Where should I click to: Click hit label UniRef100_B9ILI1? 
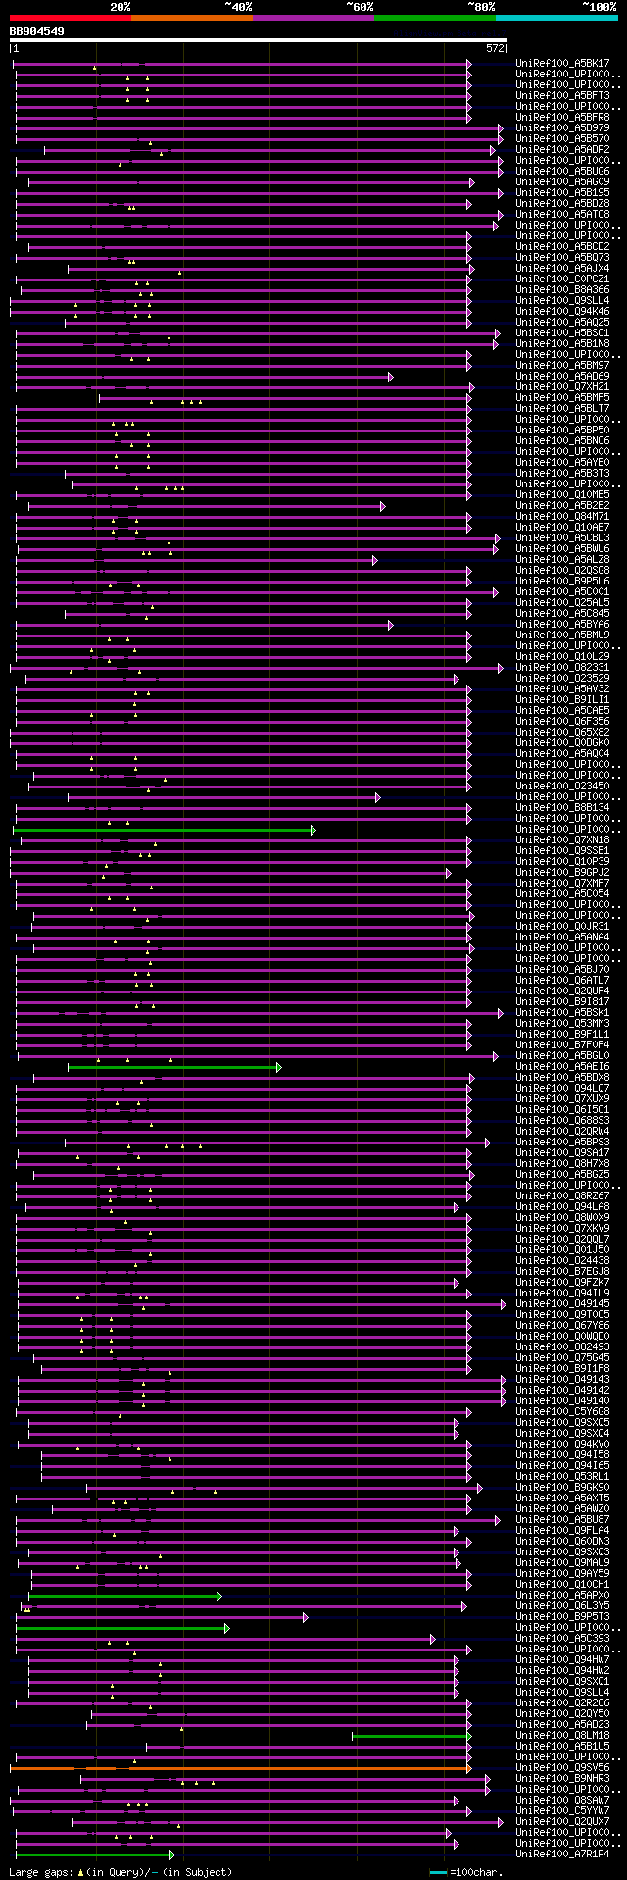tap(562, 700)
